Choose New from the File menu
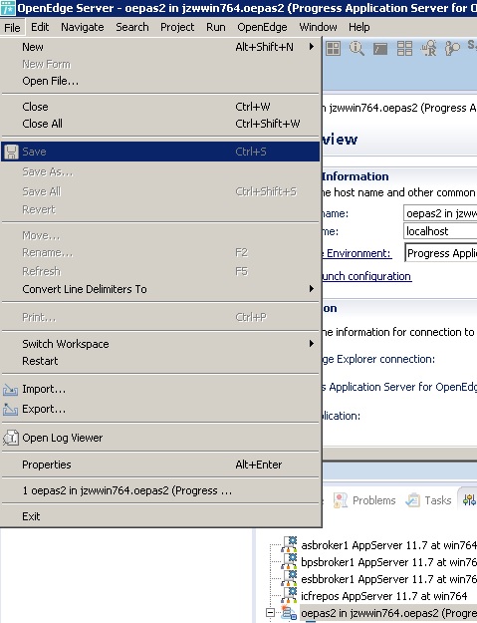477x623 pixels. coord(160,47)
